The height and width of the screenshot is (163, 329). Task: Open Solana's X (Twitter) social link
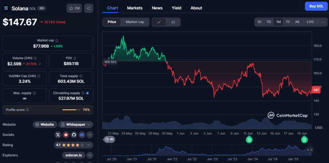pyautogui.click(x=58, y=135)
